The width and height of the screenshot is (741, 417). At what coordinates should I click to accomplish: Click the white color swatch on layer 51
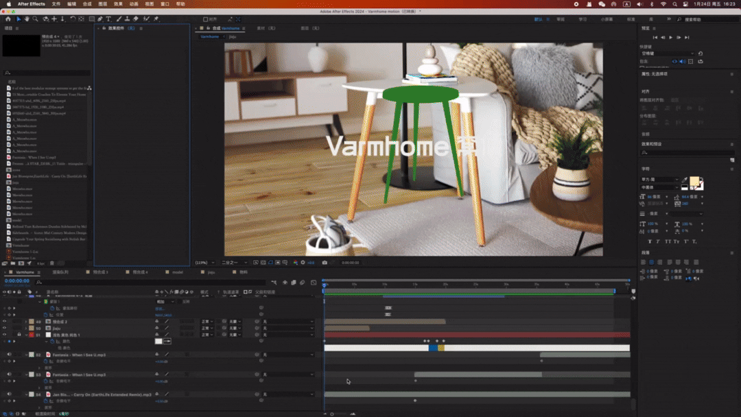coord(158,342)
